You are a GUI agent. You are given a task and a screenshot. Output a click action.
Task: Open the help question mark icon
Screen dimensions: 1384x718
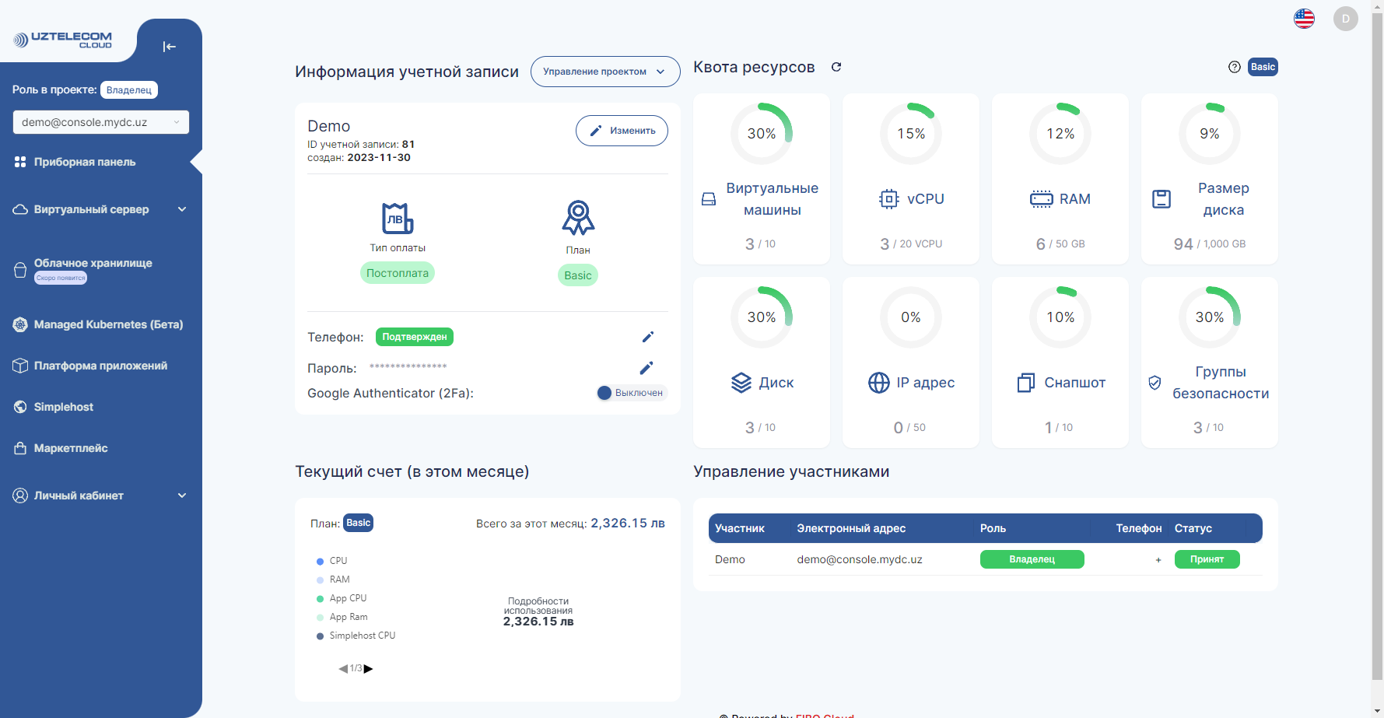coord(1234,67)
